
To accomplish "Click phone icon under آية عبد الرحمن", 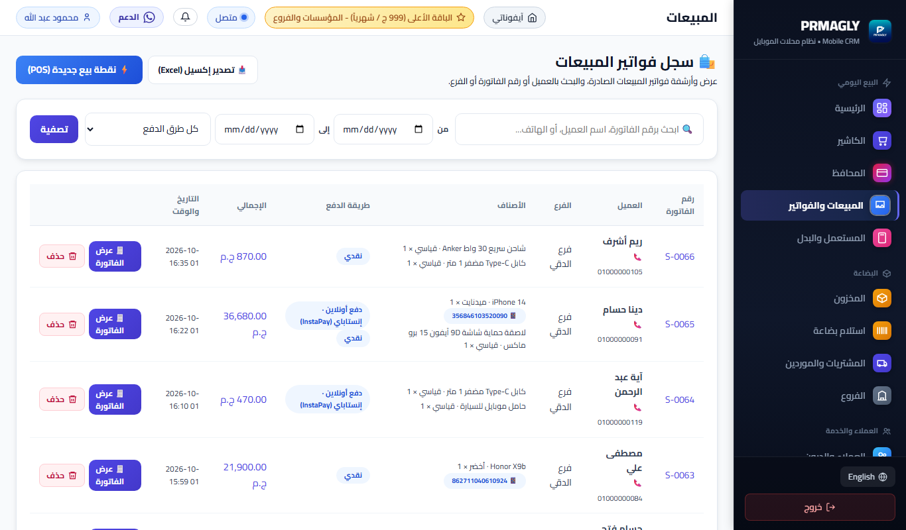I will (x=637, y=407).
